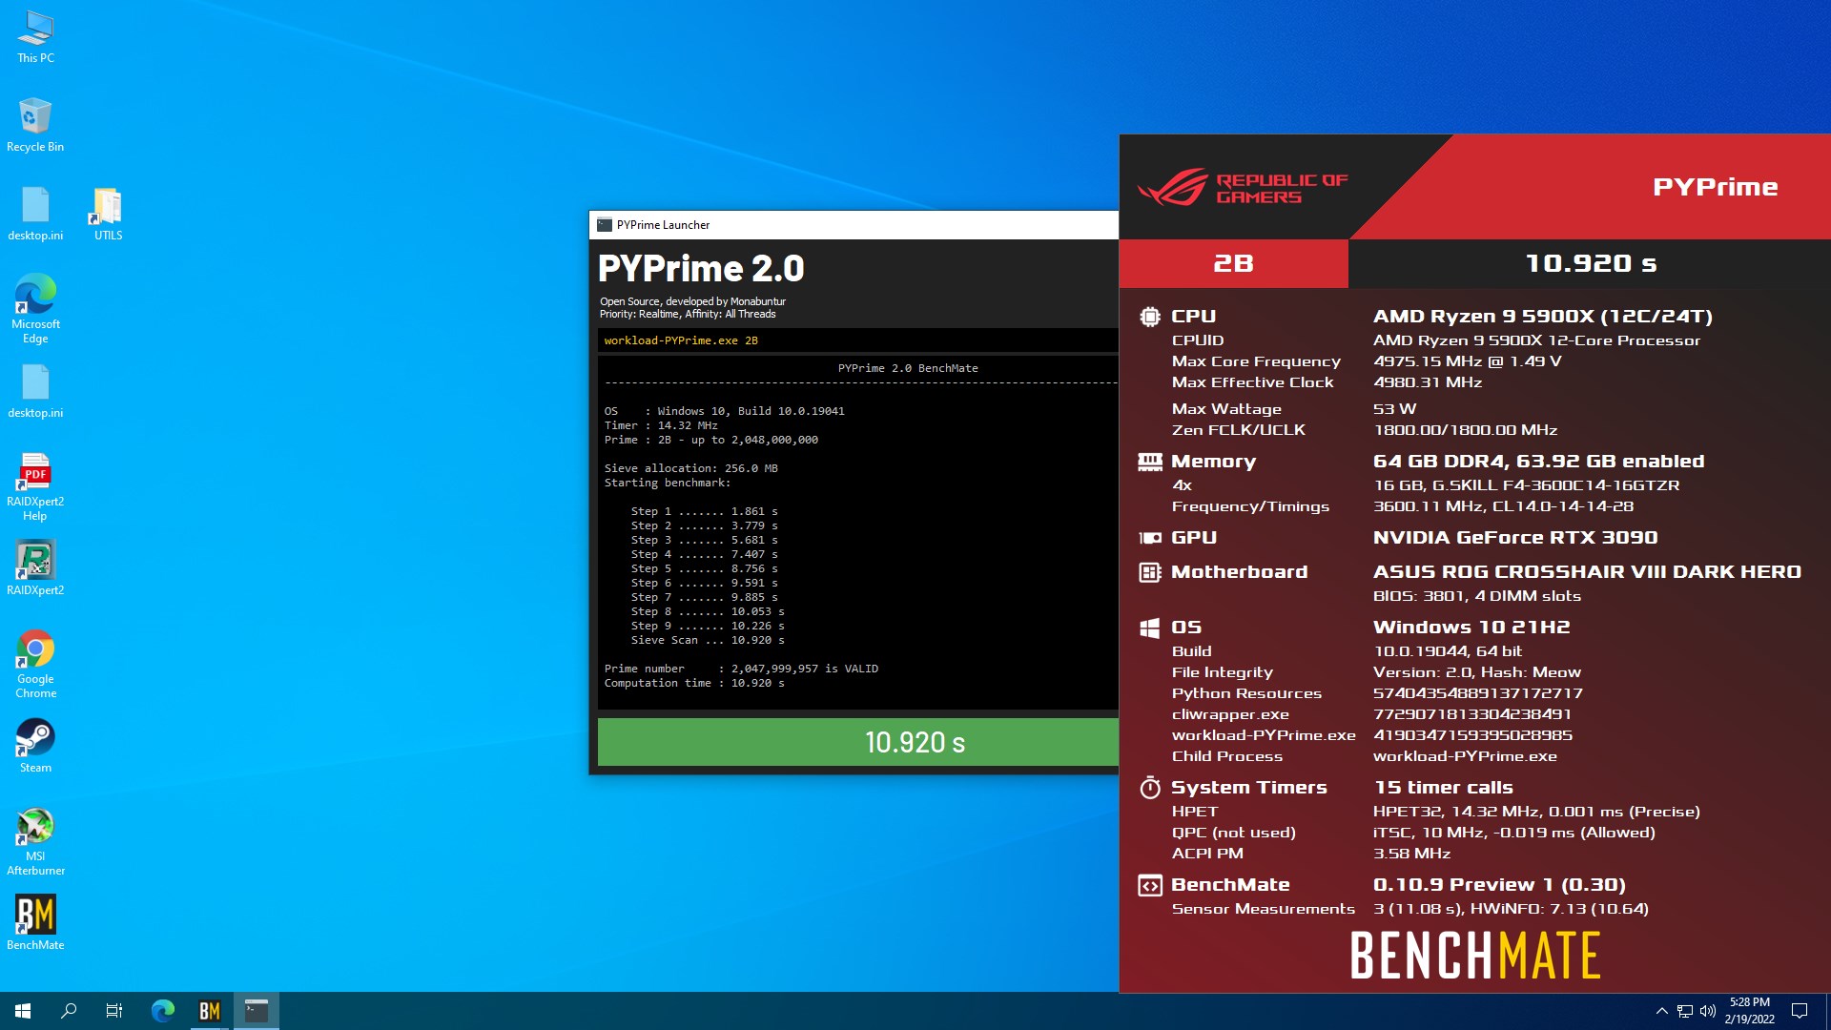Click the 'Sieve Scan ... 10.920 s' line

708,640
